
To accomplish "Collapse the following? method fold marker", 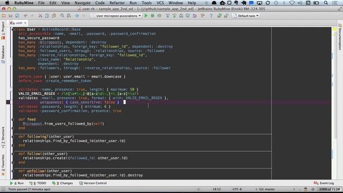I will (x=12, y=137).
